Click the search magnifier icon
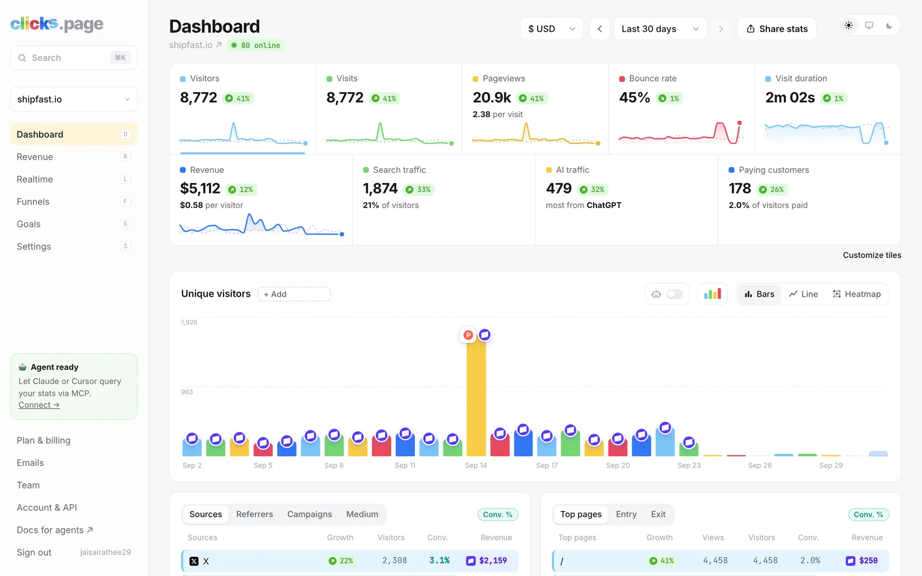The image size is (922, 576). (22, 58)
